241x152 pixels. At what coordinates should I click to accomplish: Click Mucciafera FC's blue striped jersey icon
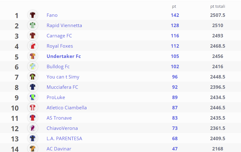(33, 87)
